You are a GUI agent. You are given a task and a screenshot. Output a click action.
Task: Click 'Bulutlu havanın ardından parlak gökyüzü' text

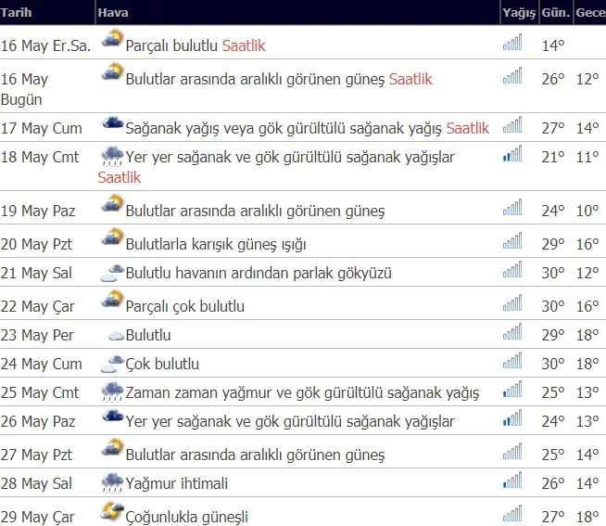tap(259, 274)
